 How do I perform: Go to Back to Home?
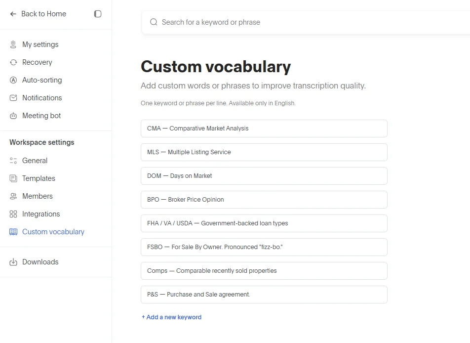pos(43,14)
